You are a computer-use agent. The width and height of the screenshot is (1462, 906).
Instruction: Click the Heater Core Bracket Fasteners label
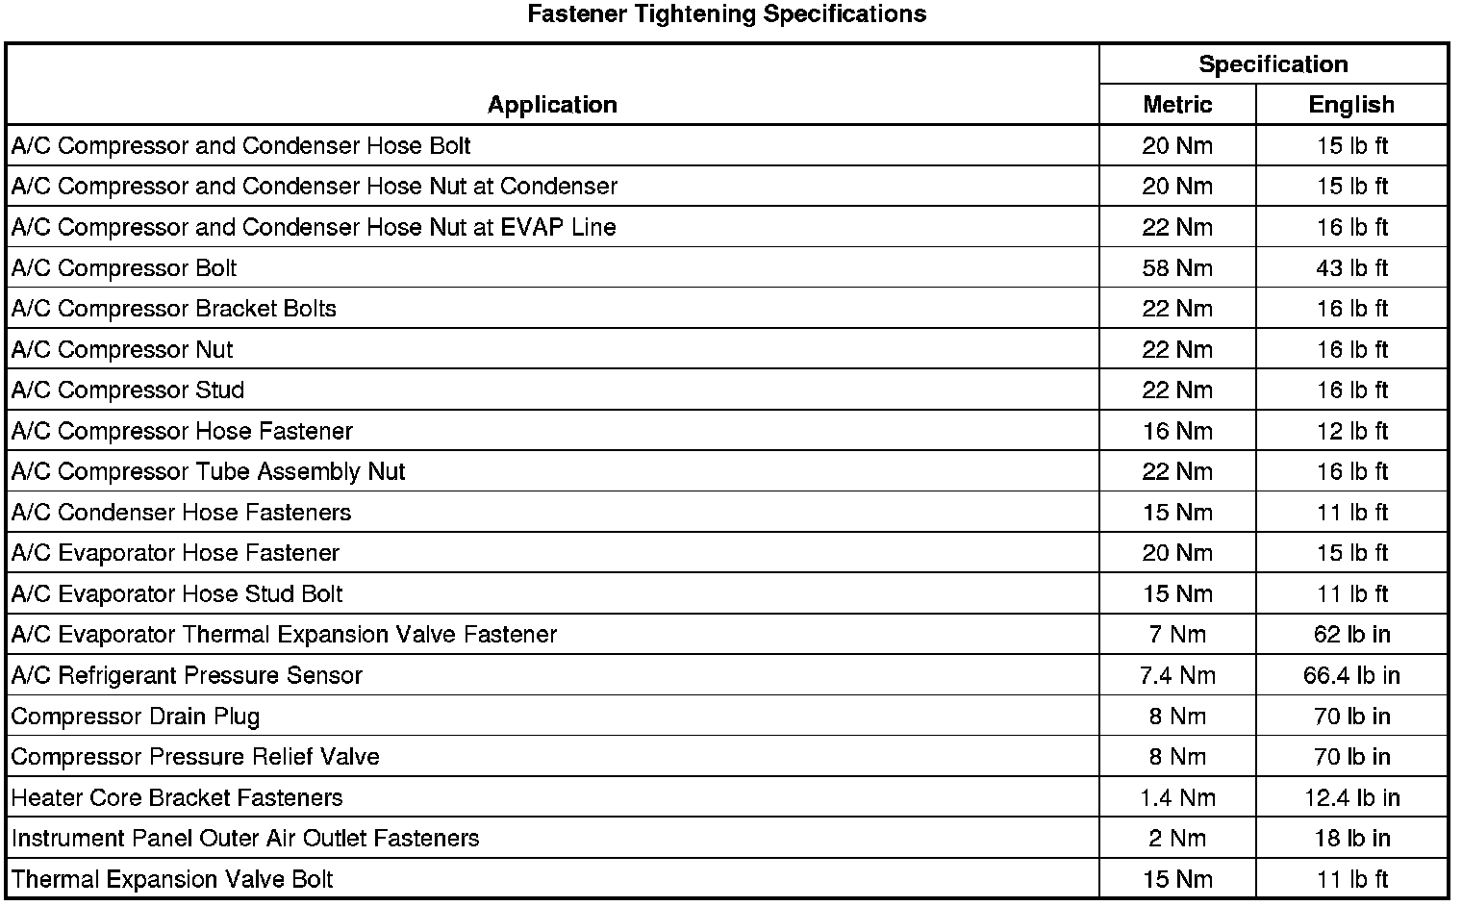pos(177,797)
